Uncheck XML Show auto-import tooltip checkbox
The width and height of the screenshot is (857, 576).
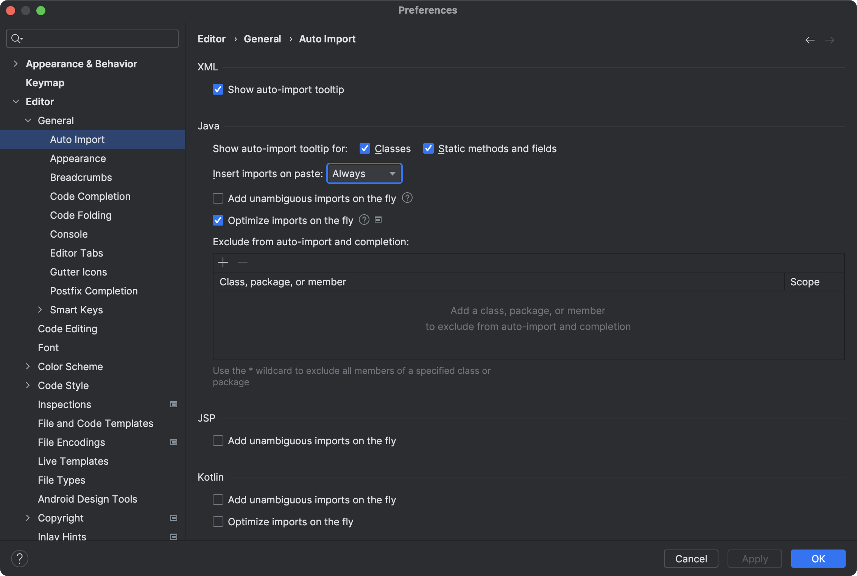pos(218,90)
